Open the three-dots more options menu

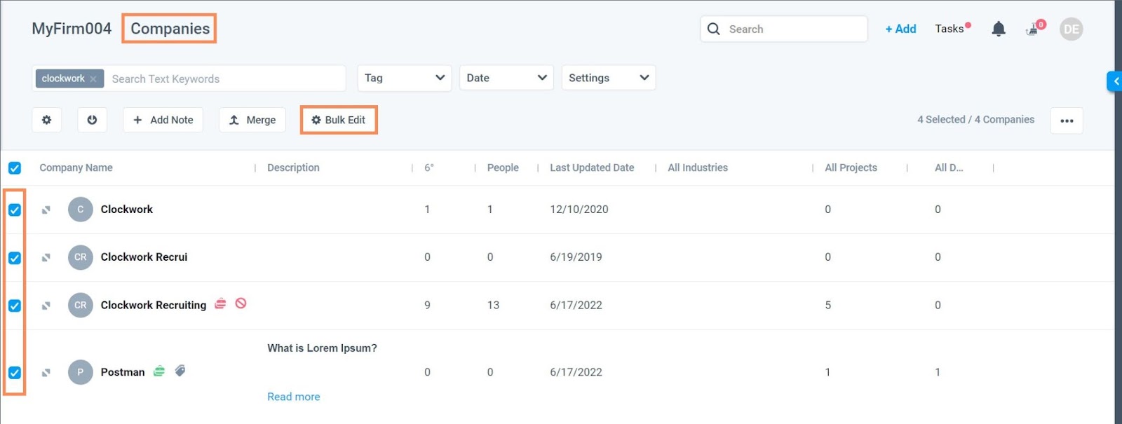coord(1067,121)
